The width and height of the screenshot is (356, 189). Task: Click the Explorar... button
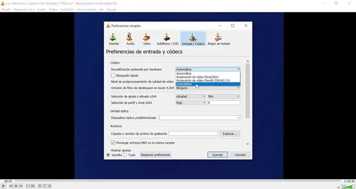coord(230,134)
